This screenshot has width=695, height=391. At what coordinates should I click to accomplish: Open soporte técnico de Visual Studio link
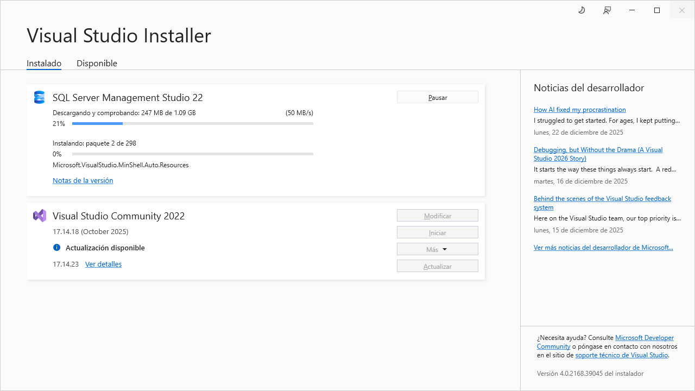[x=622, y=355]
